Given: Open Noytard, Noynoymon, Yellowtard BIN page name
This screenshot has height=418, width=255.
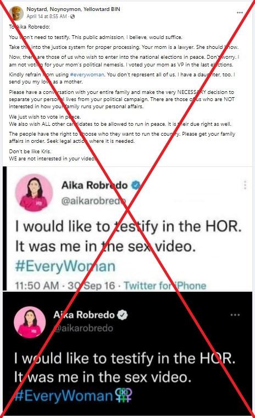Looking at the screenshot, I should pos(73,9).
